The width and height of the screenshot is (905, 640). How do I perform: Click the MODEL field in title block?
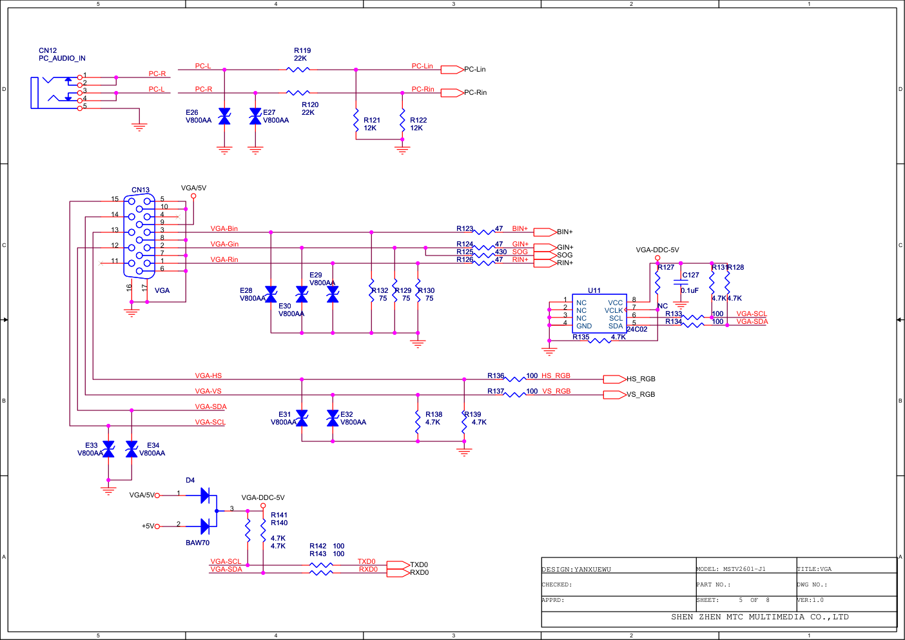(731, 569)
